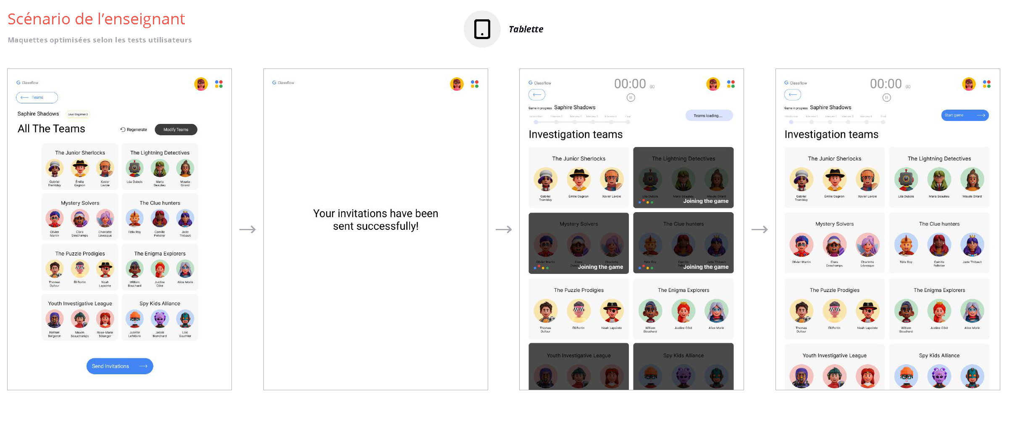Open the profile avatar on the invitations sent screen
This screenshot has width=1012, height=423.
point(457,84)
